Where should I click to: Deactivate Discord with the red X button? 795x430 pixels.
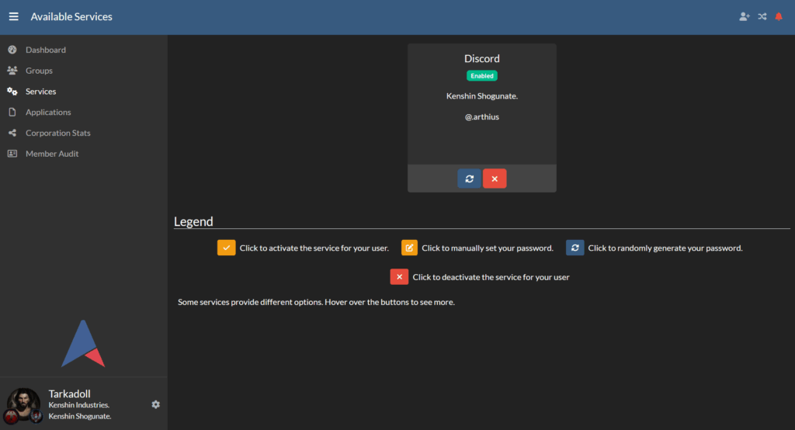(495, 179)
